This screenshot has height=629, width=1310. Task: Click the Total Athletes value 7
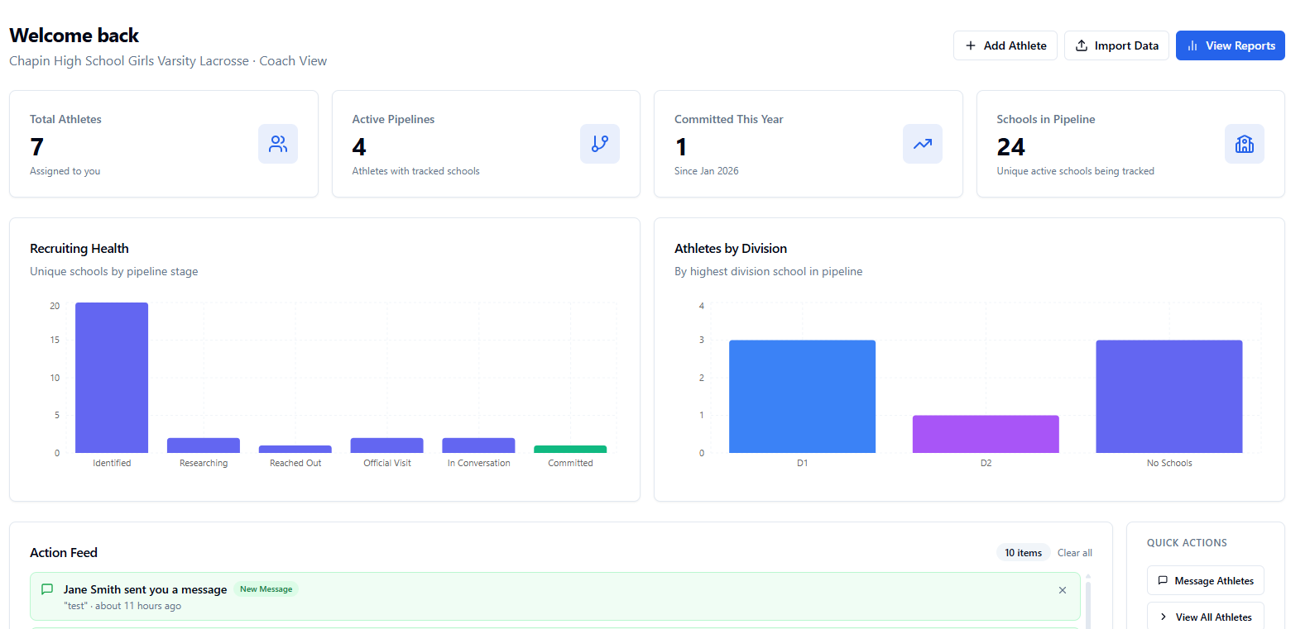[36, 147]
